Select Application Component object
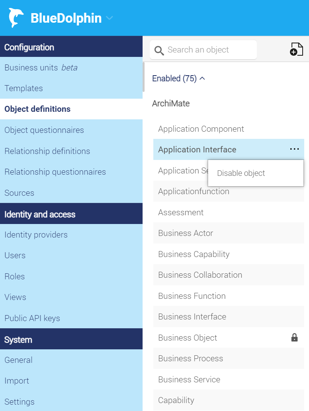309x411 pixels. [228, 129]
